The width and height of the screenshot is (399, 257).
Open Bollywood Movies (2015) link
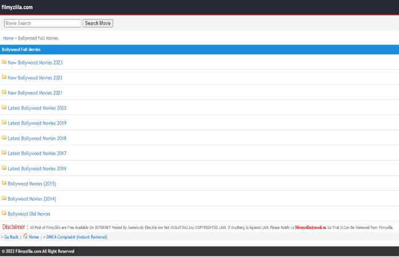[x=32, y=184]
